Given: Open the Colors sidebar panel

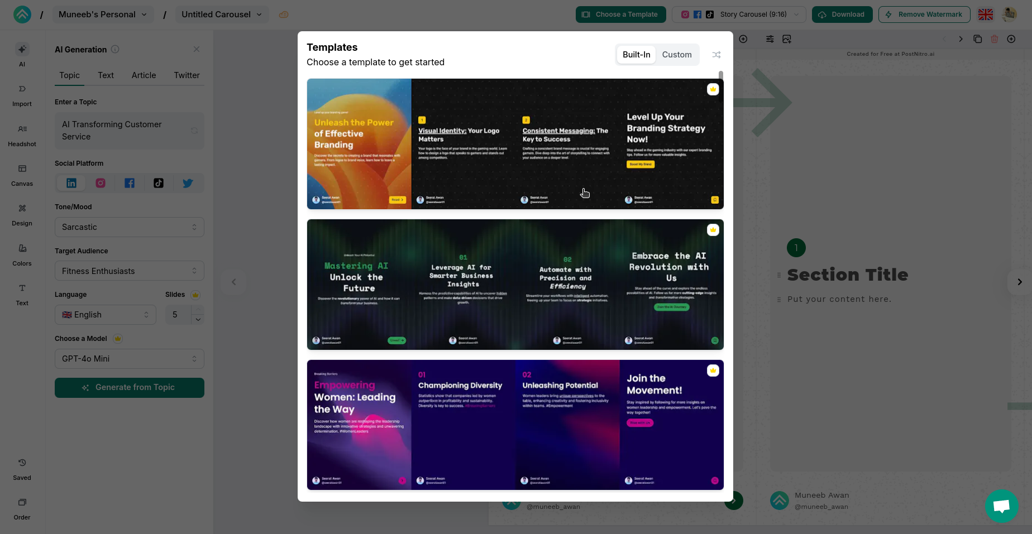Looking at the screenshot, I should click(22, 255).
